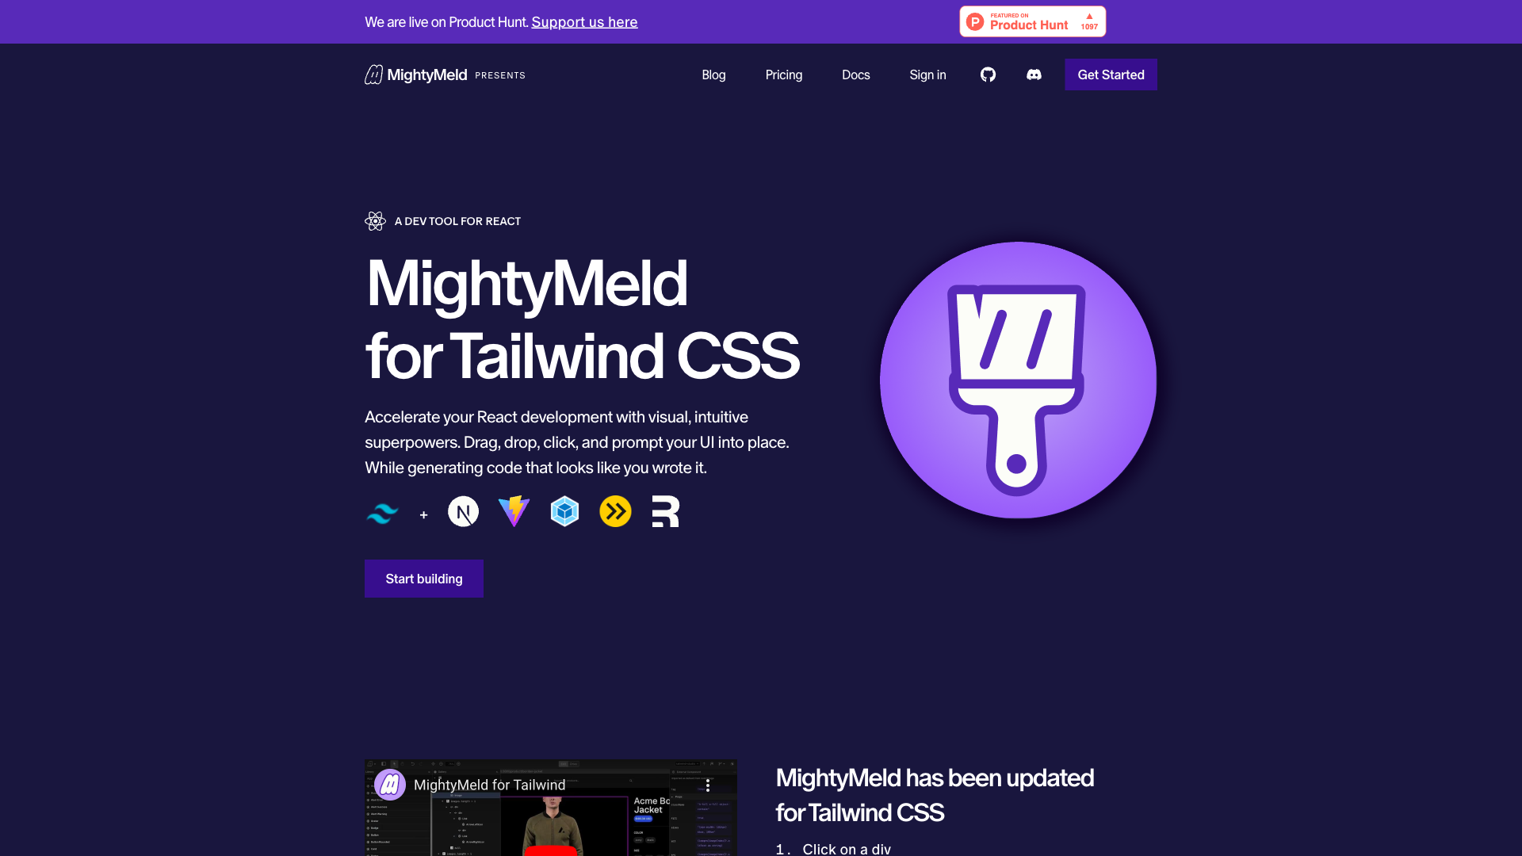Click the Sign in link
1522x856 pixels.
927,75
